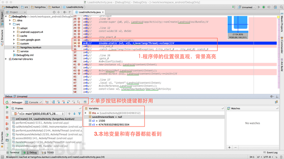Add a new watch with plus button
This screenshot has width=284, height=159.
tap(230, 147)
